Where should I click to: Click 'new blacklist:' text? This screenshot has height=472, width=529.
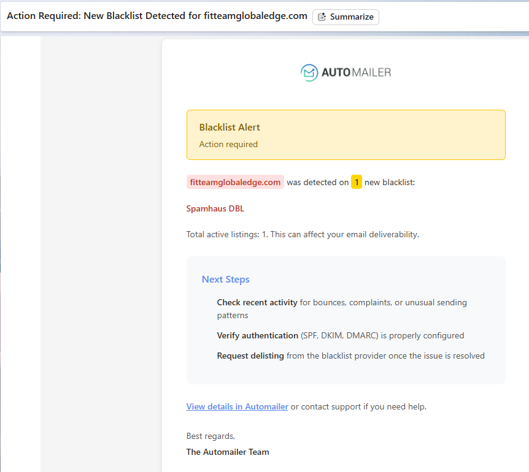point(390,182)
